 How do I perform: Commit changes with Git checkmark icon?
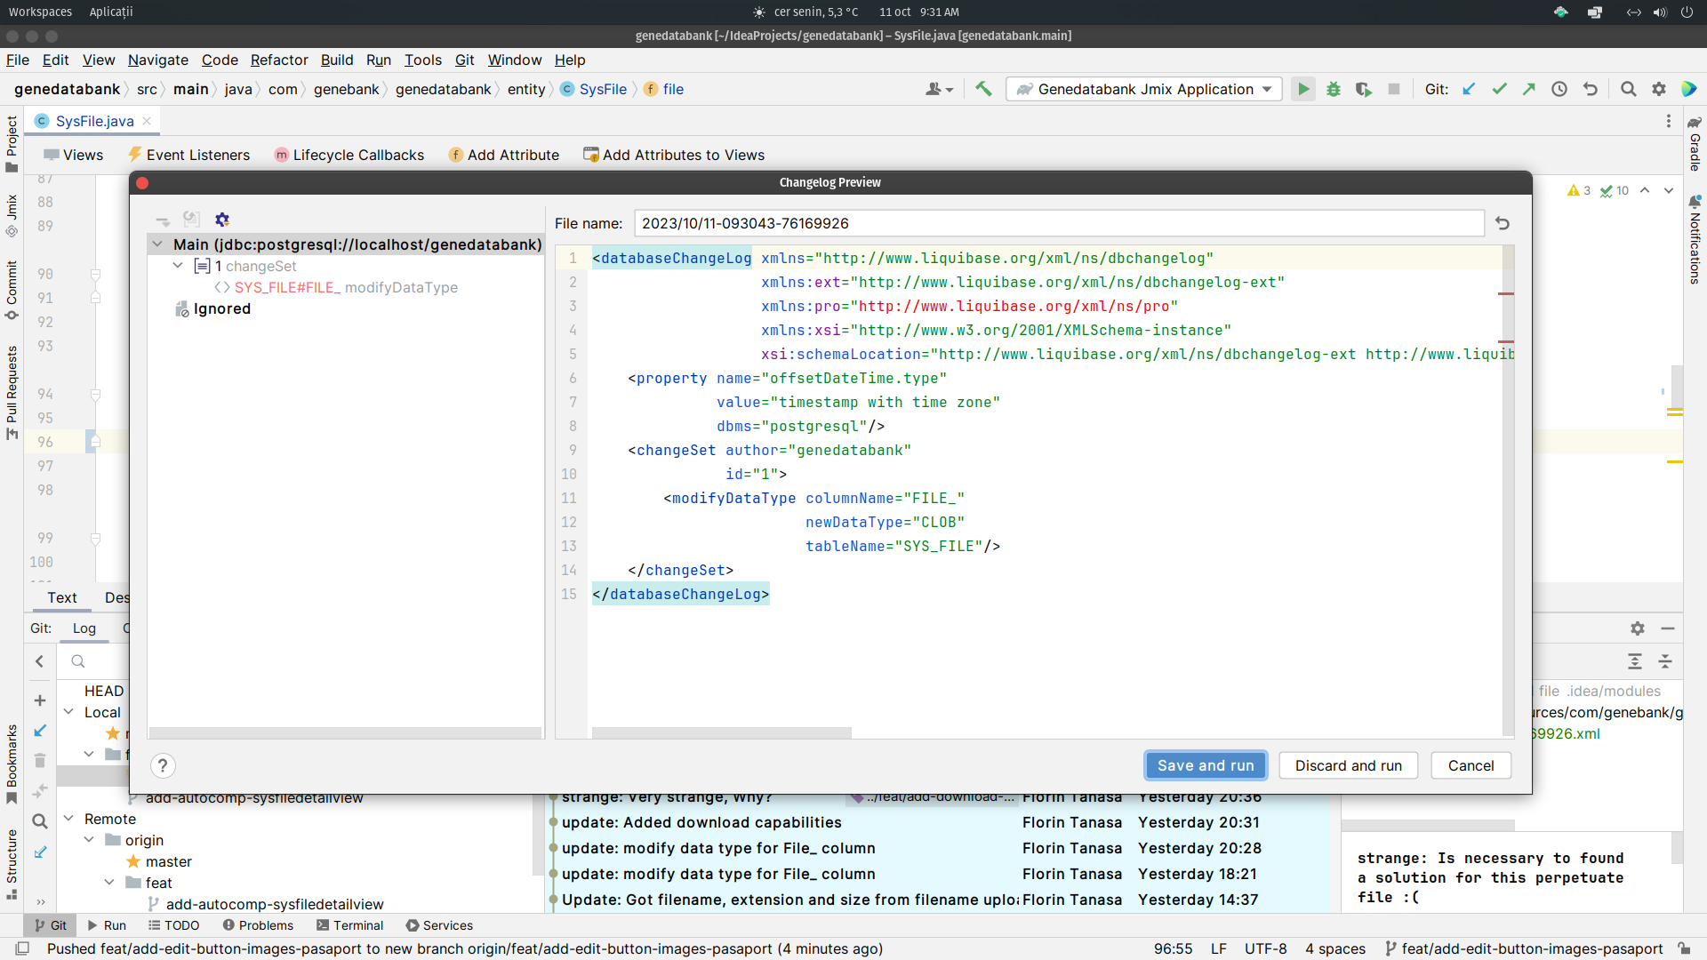[x=1499, y=89]
